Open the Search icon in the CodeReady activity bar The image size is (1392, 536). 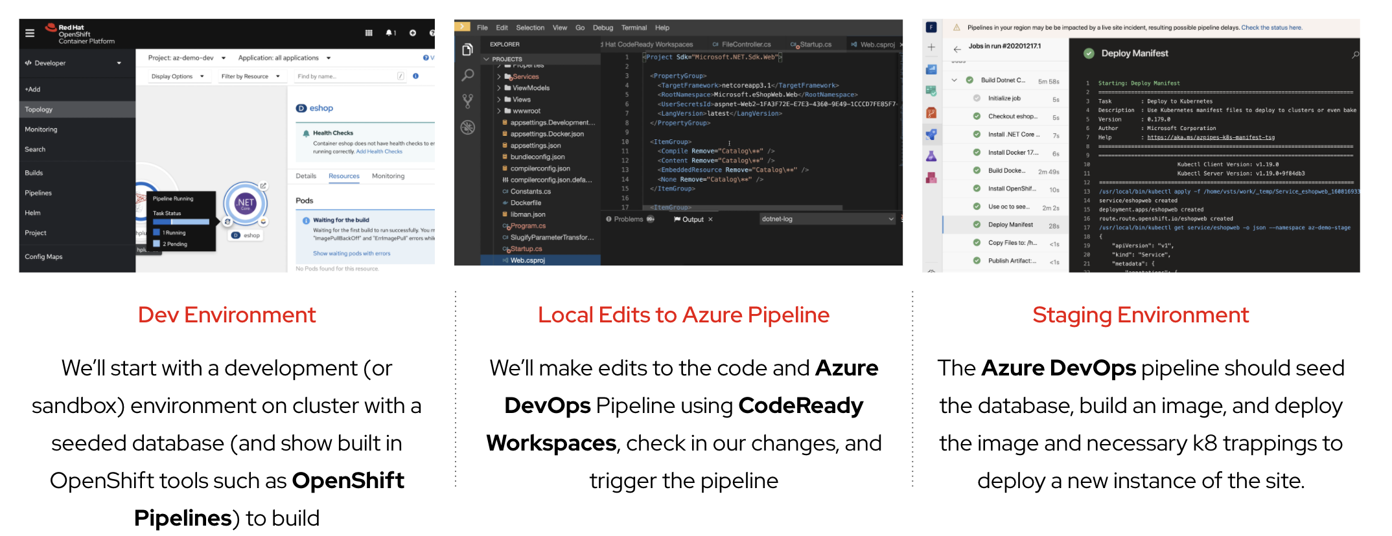tap(467, 76)
